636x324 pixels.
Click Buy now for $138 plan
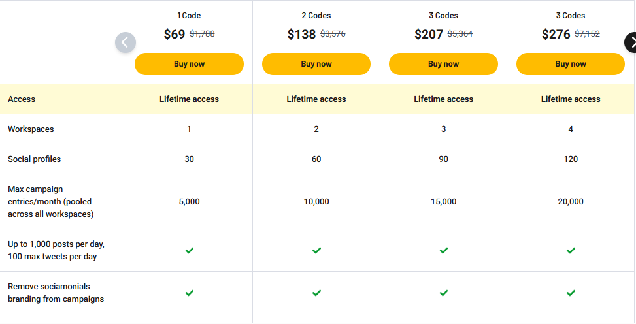[316, 64]
